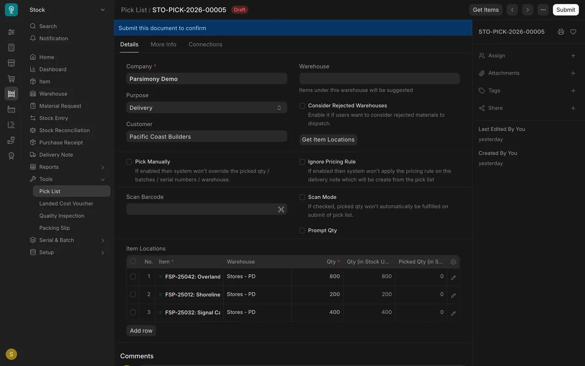Click the barcode scanner icon in Scan Barcode field
Screen dimensions: 585x366
tap(281, 210)
